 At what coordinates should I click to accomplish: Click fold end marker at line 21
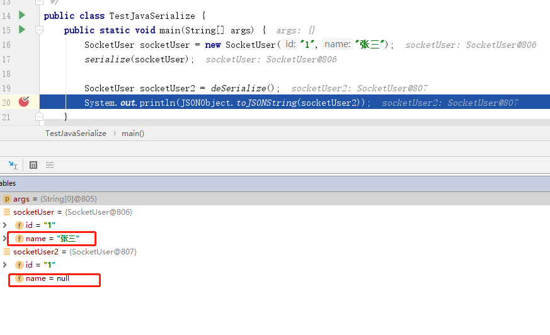click(x=39, y=116)
